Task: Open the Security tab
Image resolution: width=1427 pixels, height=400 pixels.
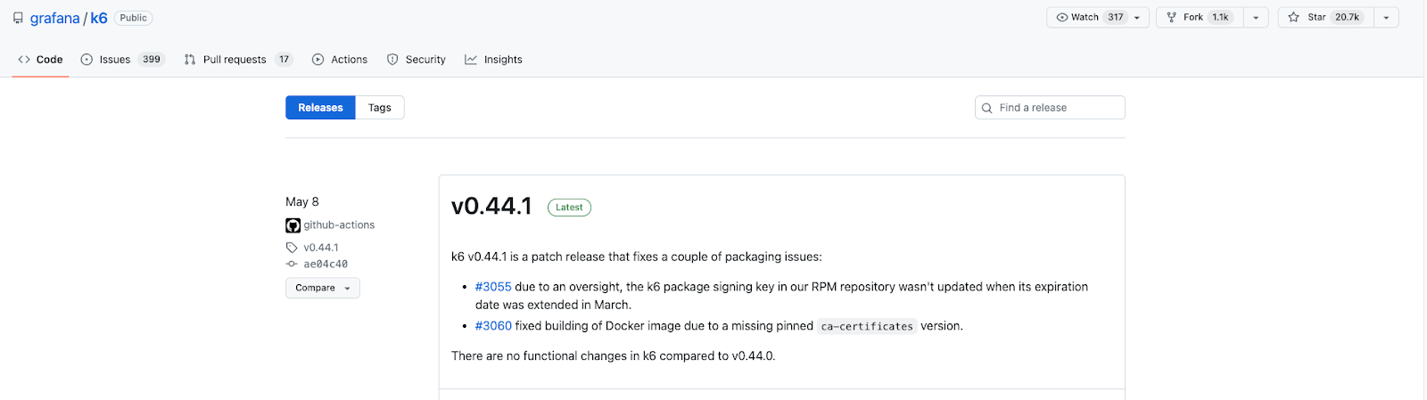Action: coord(417,60)
